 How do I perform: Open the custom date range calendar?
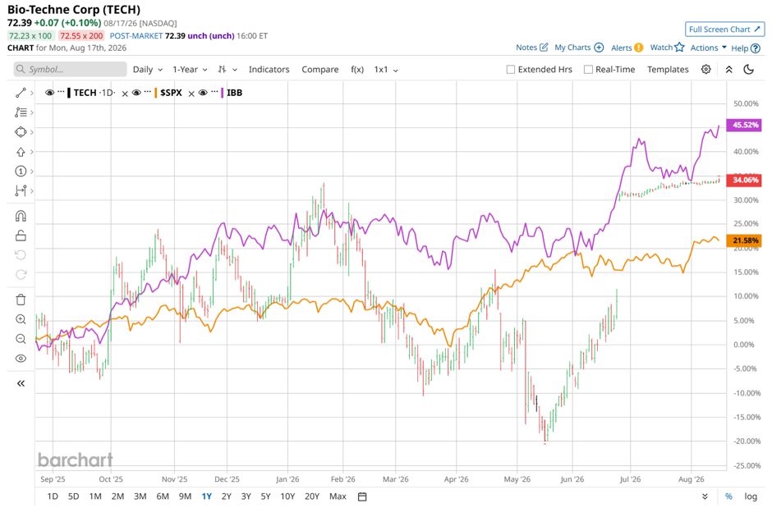pyautogui.click(x=362, y=497)
